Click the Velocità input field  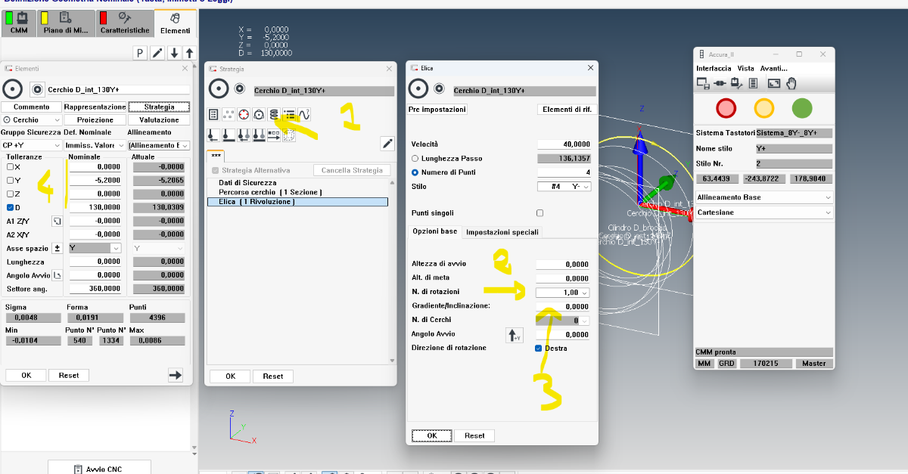(564, 144)
